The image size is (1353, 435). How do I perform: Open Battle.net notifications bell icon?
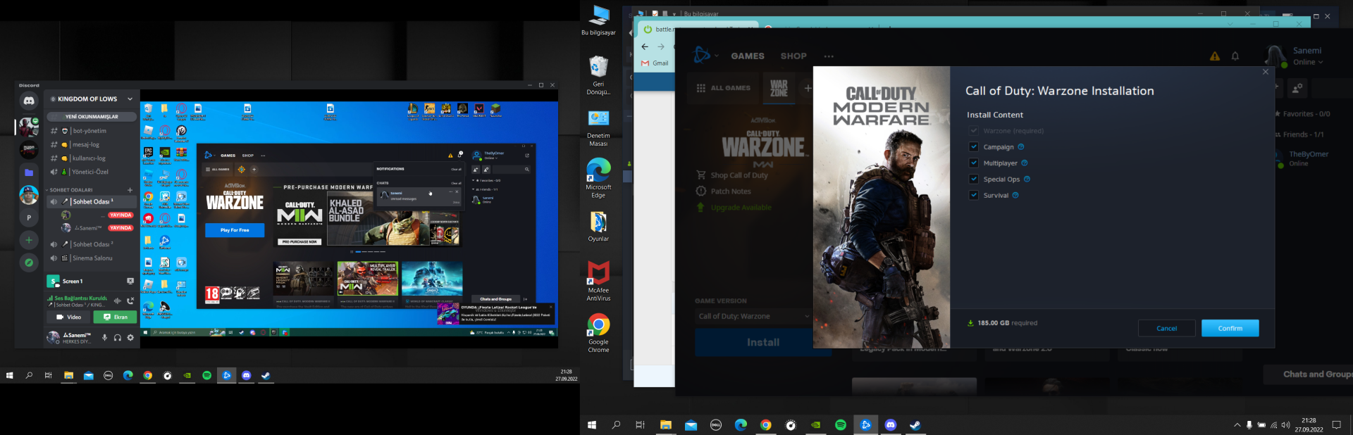pyautogui.click(x=1235, y=56)
